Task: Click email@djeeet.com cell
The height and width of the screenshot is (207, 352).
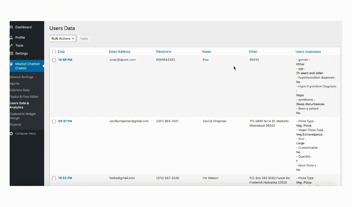Action: click(x=123, y=60)
